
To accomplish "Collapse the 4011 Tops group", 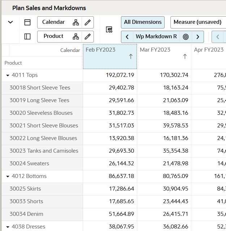I will (8, 75).
